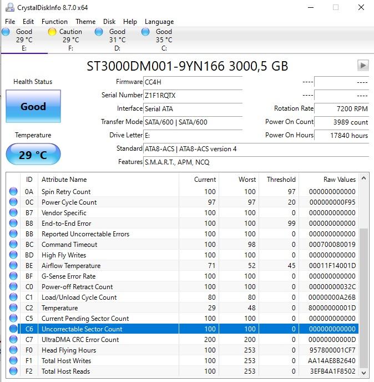
Task: Go to next disk with arrow button
Action: point(363,66)
